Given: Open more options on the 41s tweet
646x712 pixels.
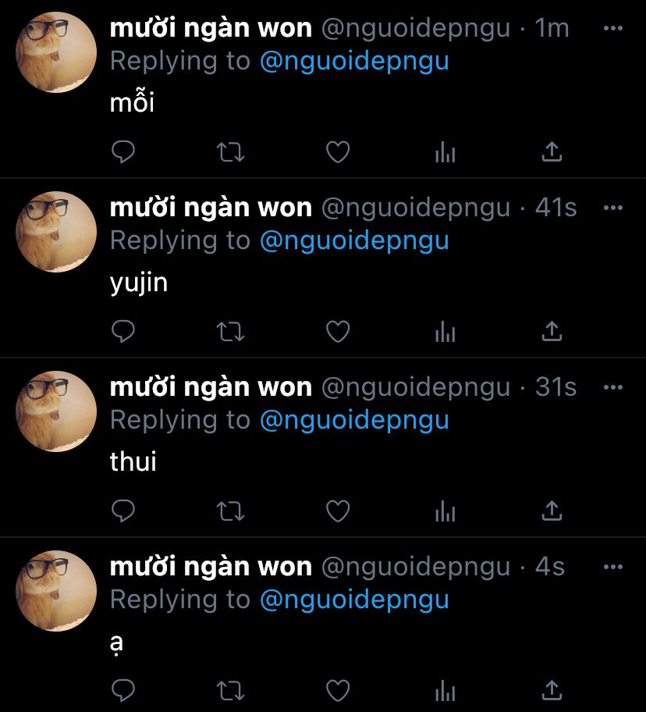Looking at the screenshot, I should pos(613,208).
